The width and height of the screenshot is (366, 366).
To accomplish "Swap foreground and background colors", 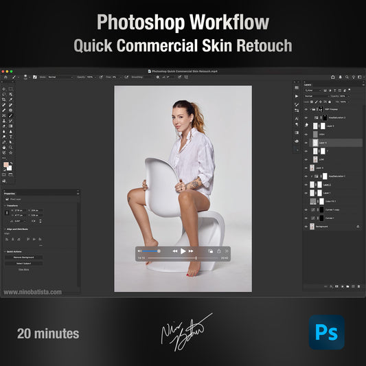I will (11, 163).
